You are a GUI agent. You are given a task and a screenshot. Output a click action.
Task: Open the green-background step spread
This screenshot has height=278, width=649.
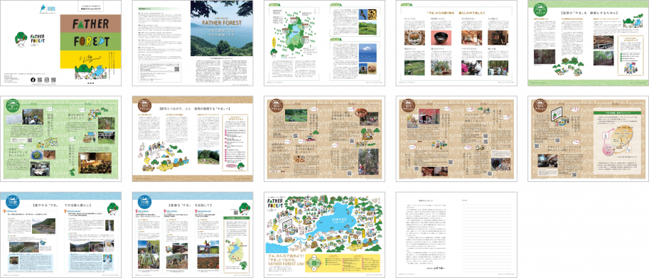tap(61, 139)
